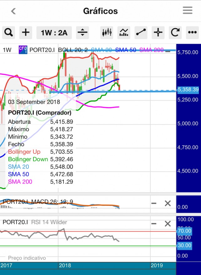The image size is (201, 275).
Task: Open more options three-dots icon
Action: [192, 32]
